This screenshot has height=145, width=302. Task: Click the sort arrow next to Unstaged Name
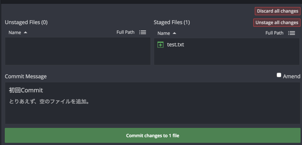click(25, 32)
